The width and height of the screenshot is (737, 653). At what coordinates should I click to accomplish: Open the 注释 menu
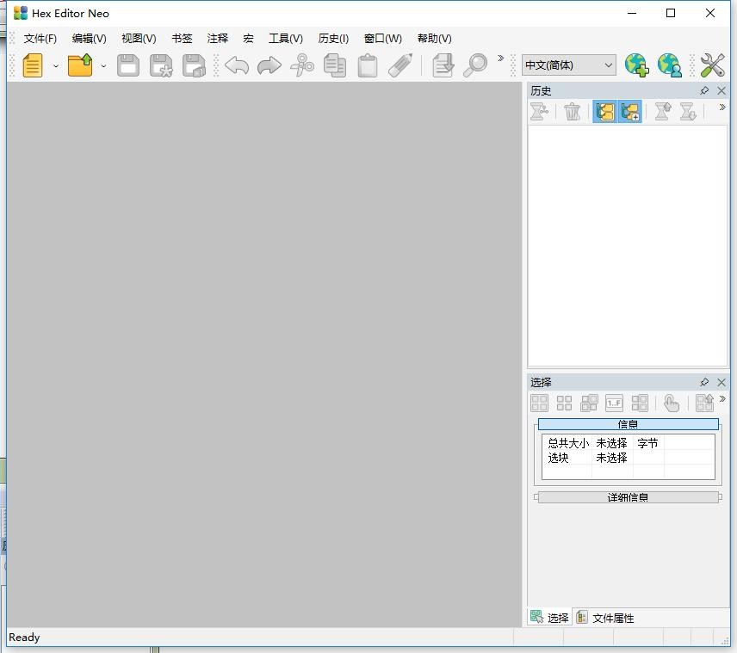pos(218,39)
